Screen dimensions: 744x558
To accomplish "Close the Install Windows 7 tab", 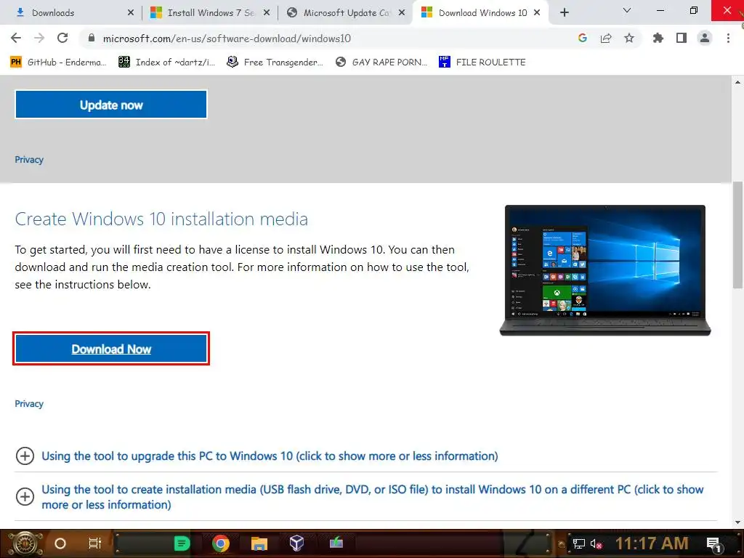I will click(x=267, y=13).
